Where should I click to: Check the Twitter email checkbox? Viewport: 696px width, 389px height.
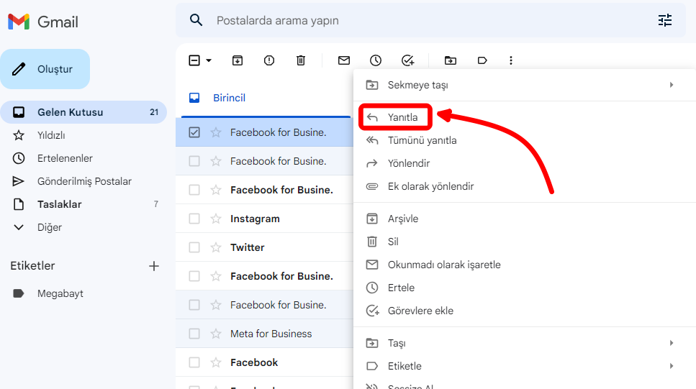(194, 247)
